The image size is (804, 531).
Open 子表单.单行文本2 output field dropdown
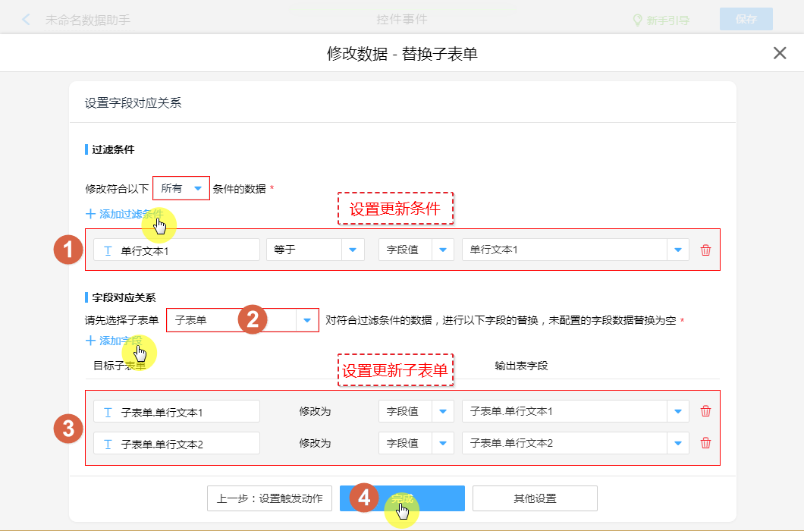(678, 443)
